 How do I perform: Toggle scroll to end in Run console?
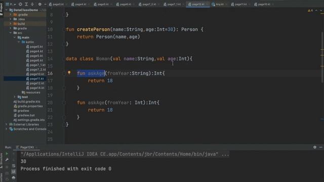(14, 171)
